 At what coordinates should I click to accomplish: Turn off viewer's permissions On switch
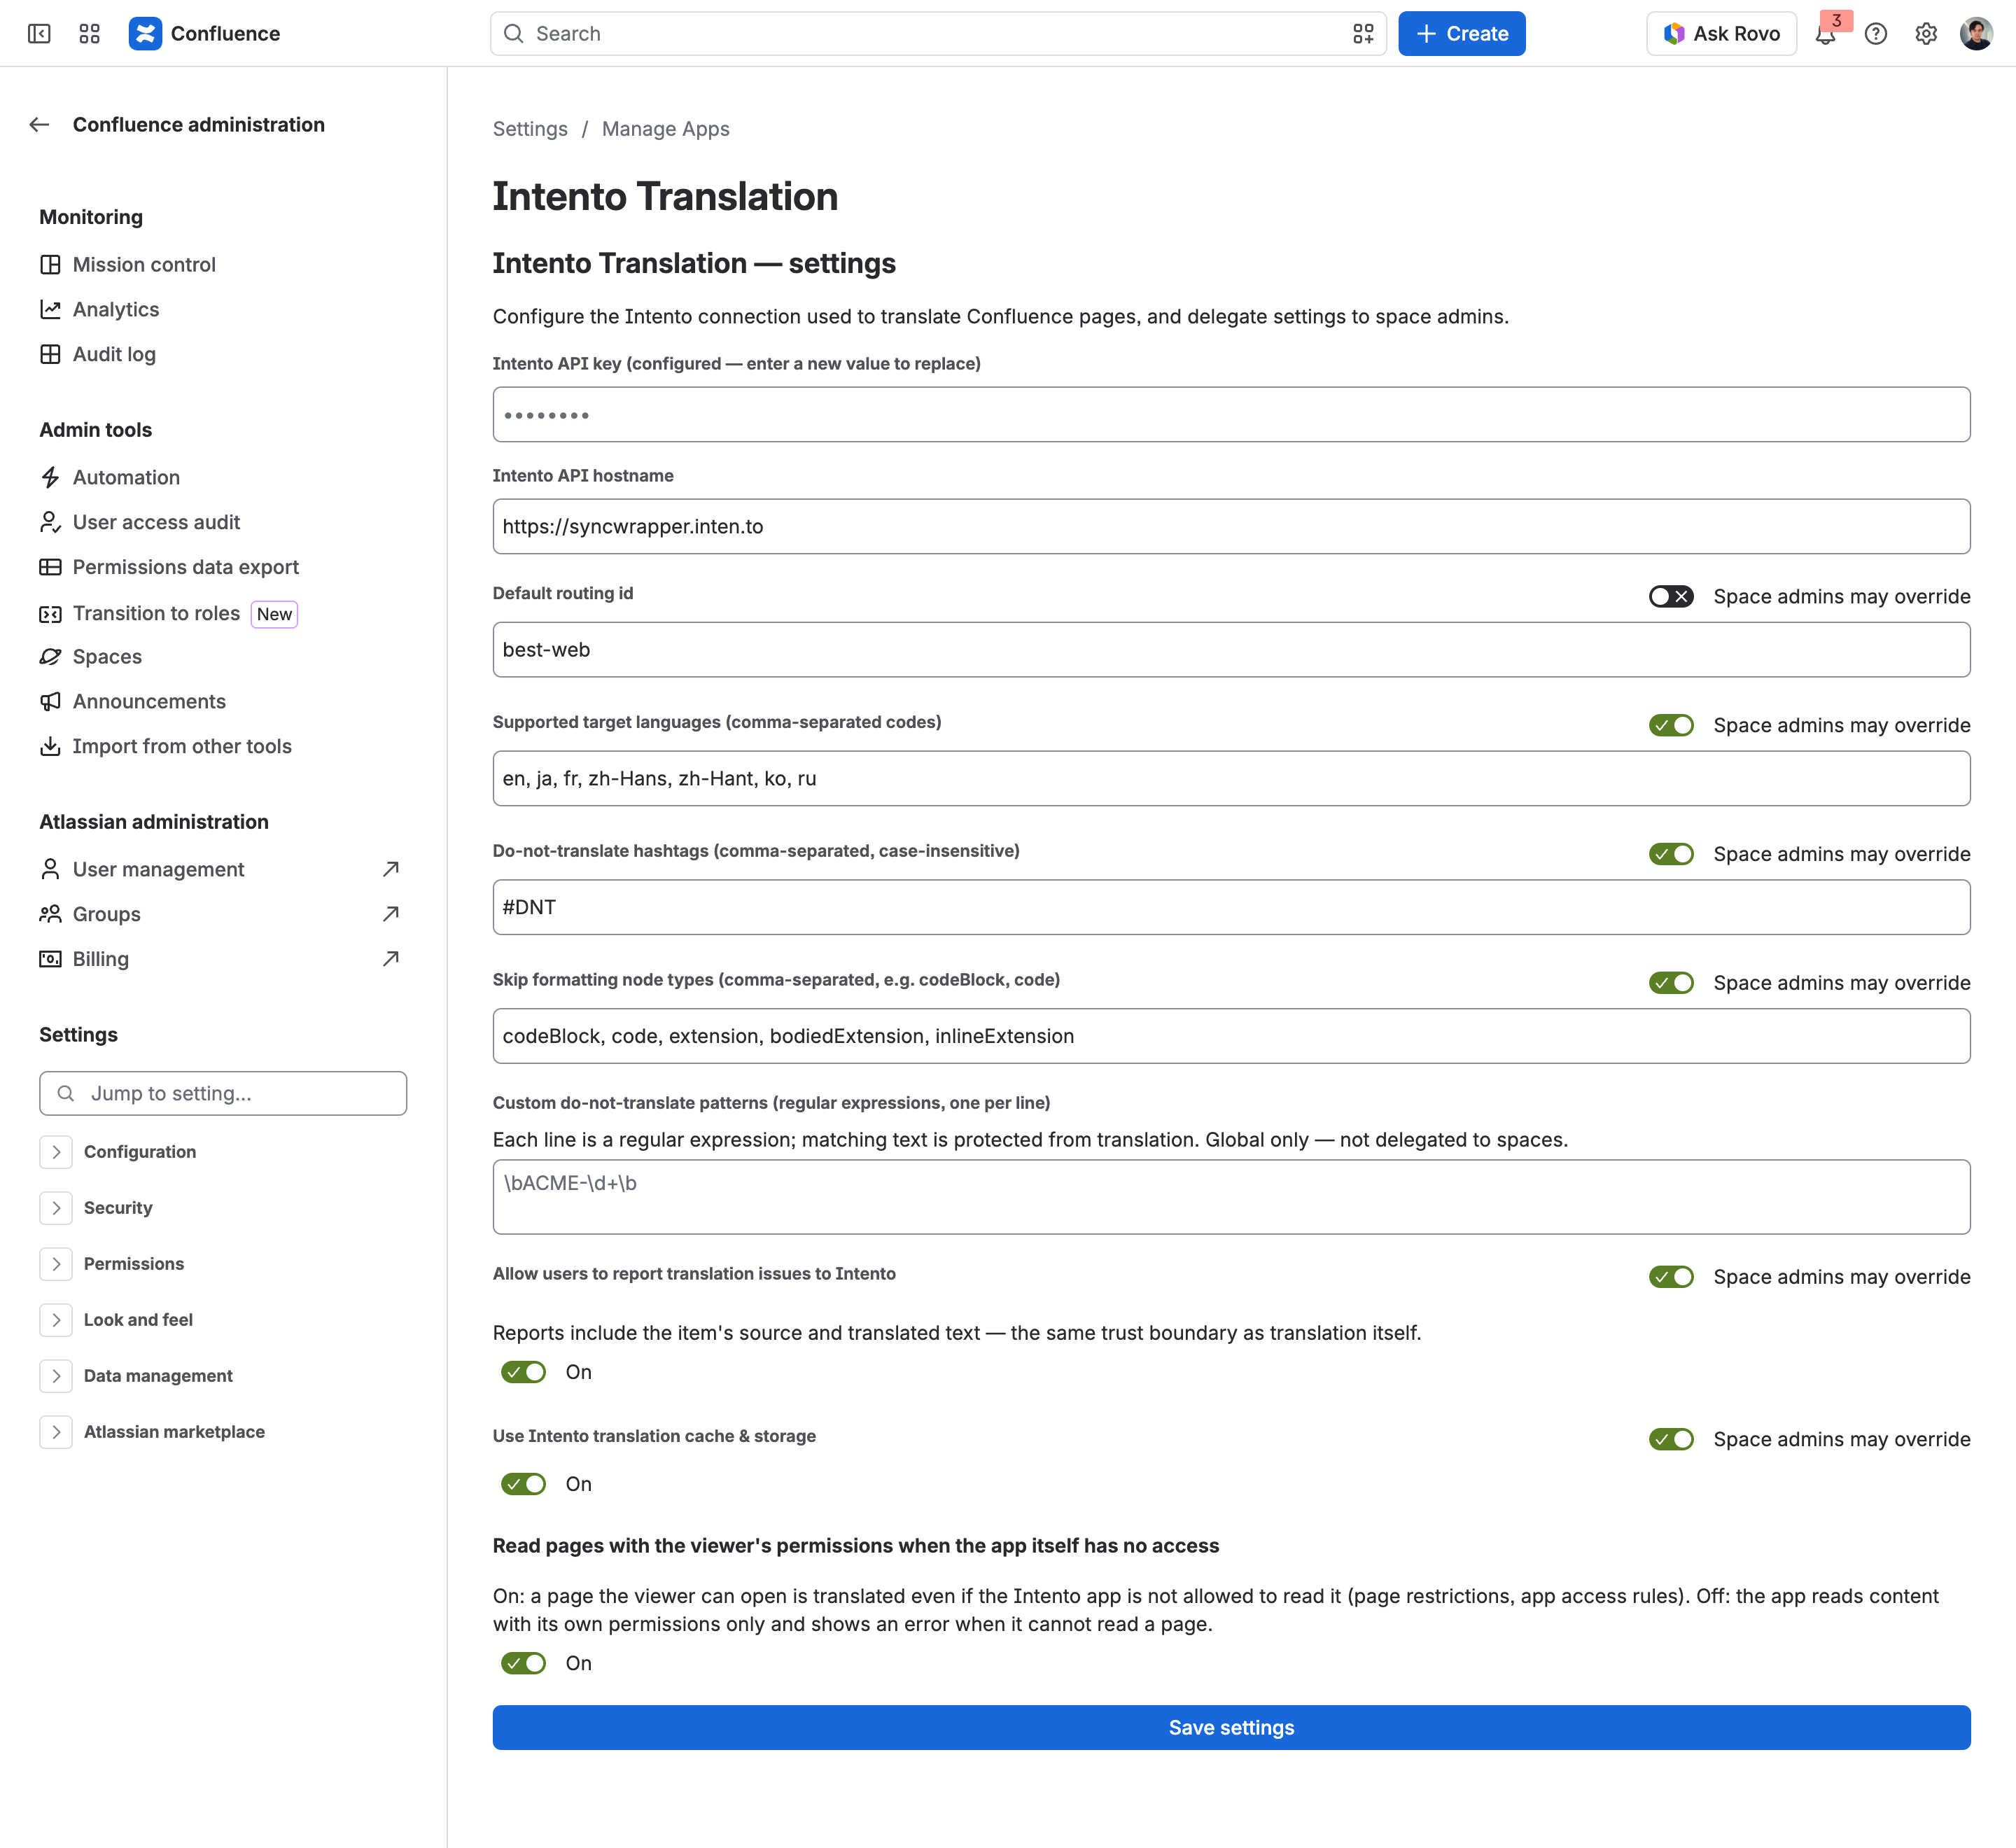[x=523, y=1664]
